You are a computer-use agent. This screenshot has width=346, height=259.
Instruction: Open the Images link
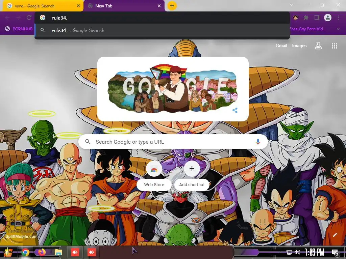click(x=299, y=46)
